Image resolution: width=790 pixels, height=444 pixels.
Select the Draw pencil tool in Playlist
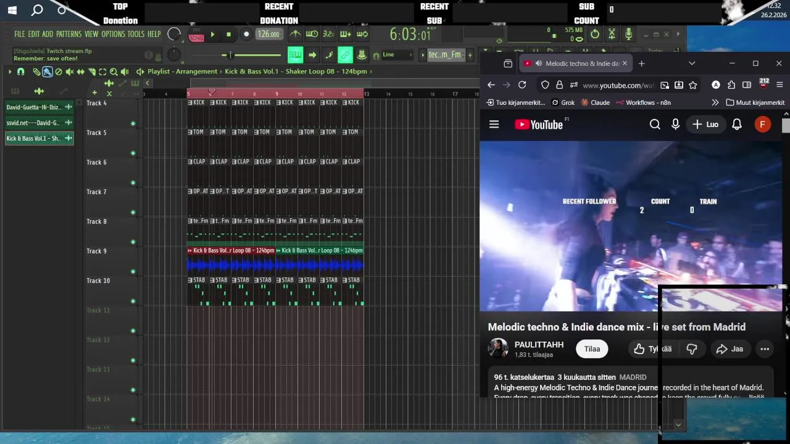click(x=37, y=72)
